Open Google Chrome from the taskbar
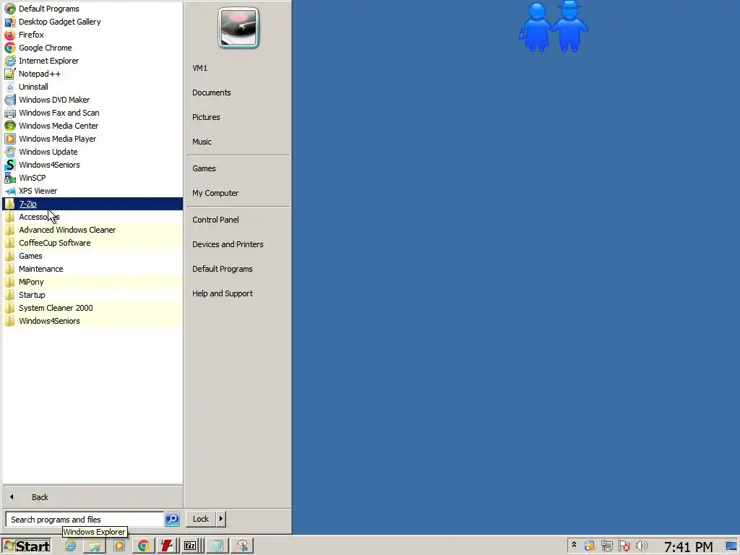 [144, 546]
